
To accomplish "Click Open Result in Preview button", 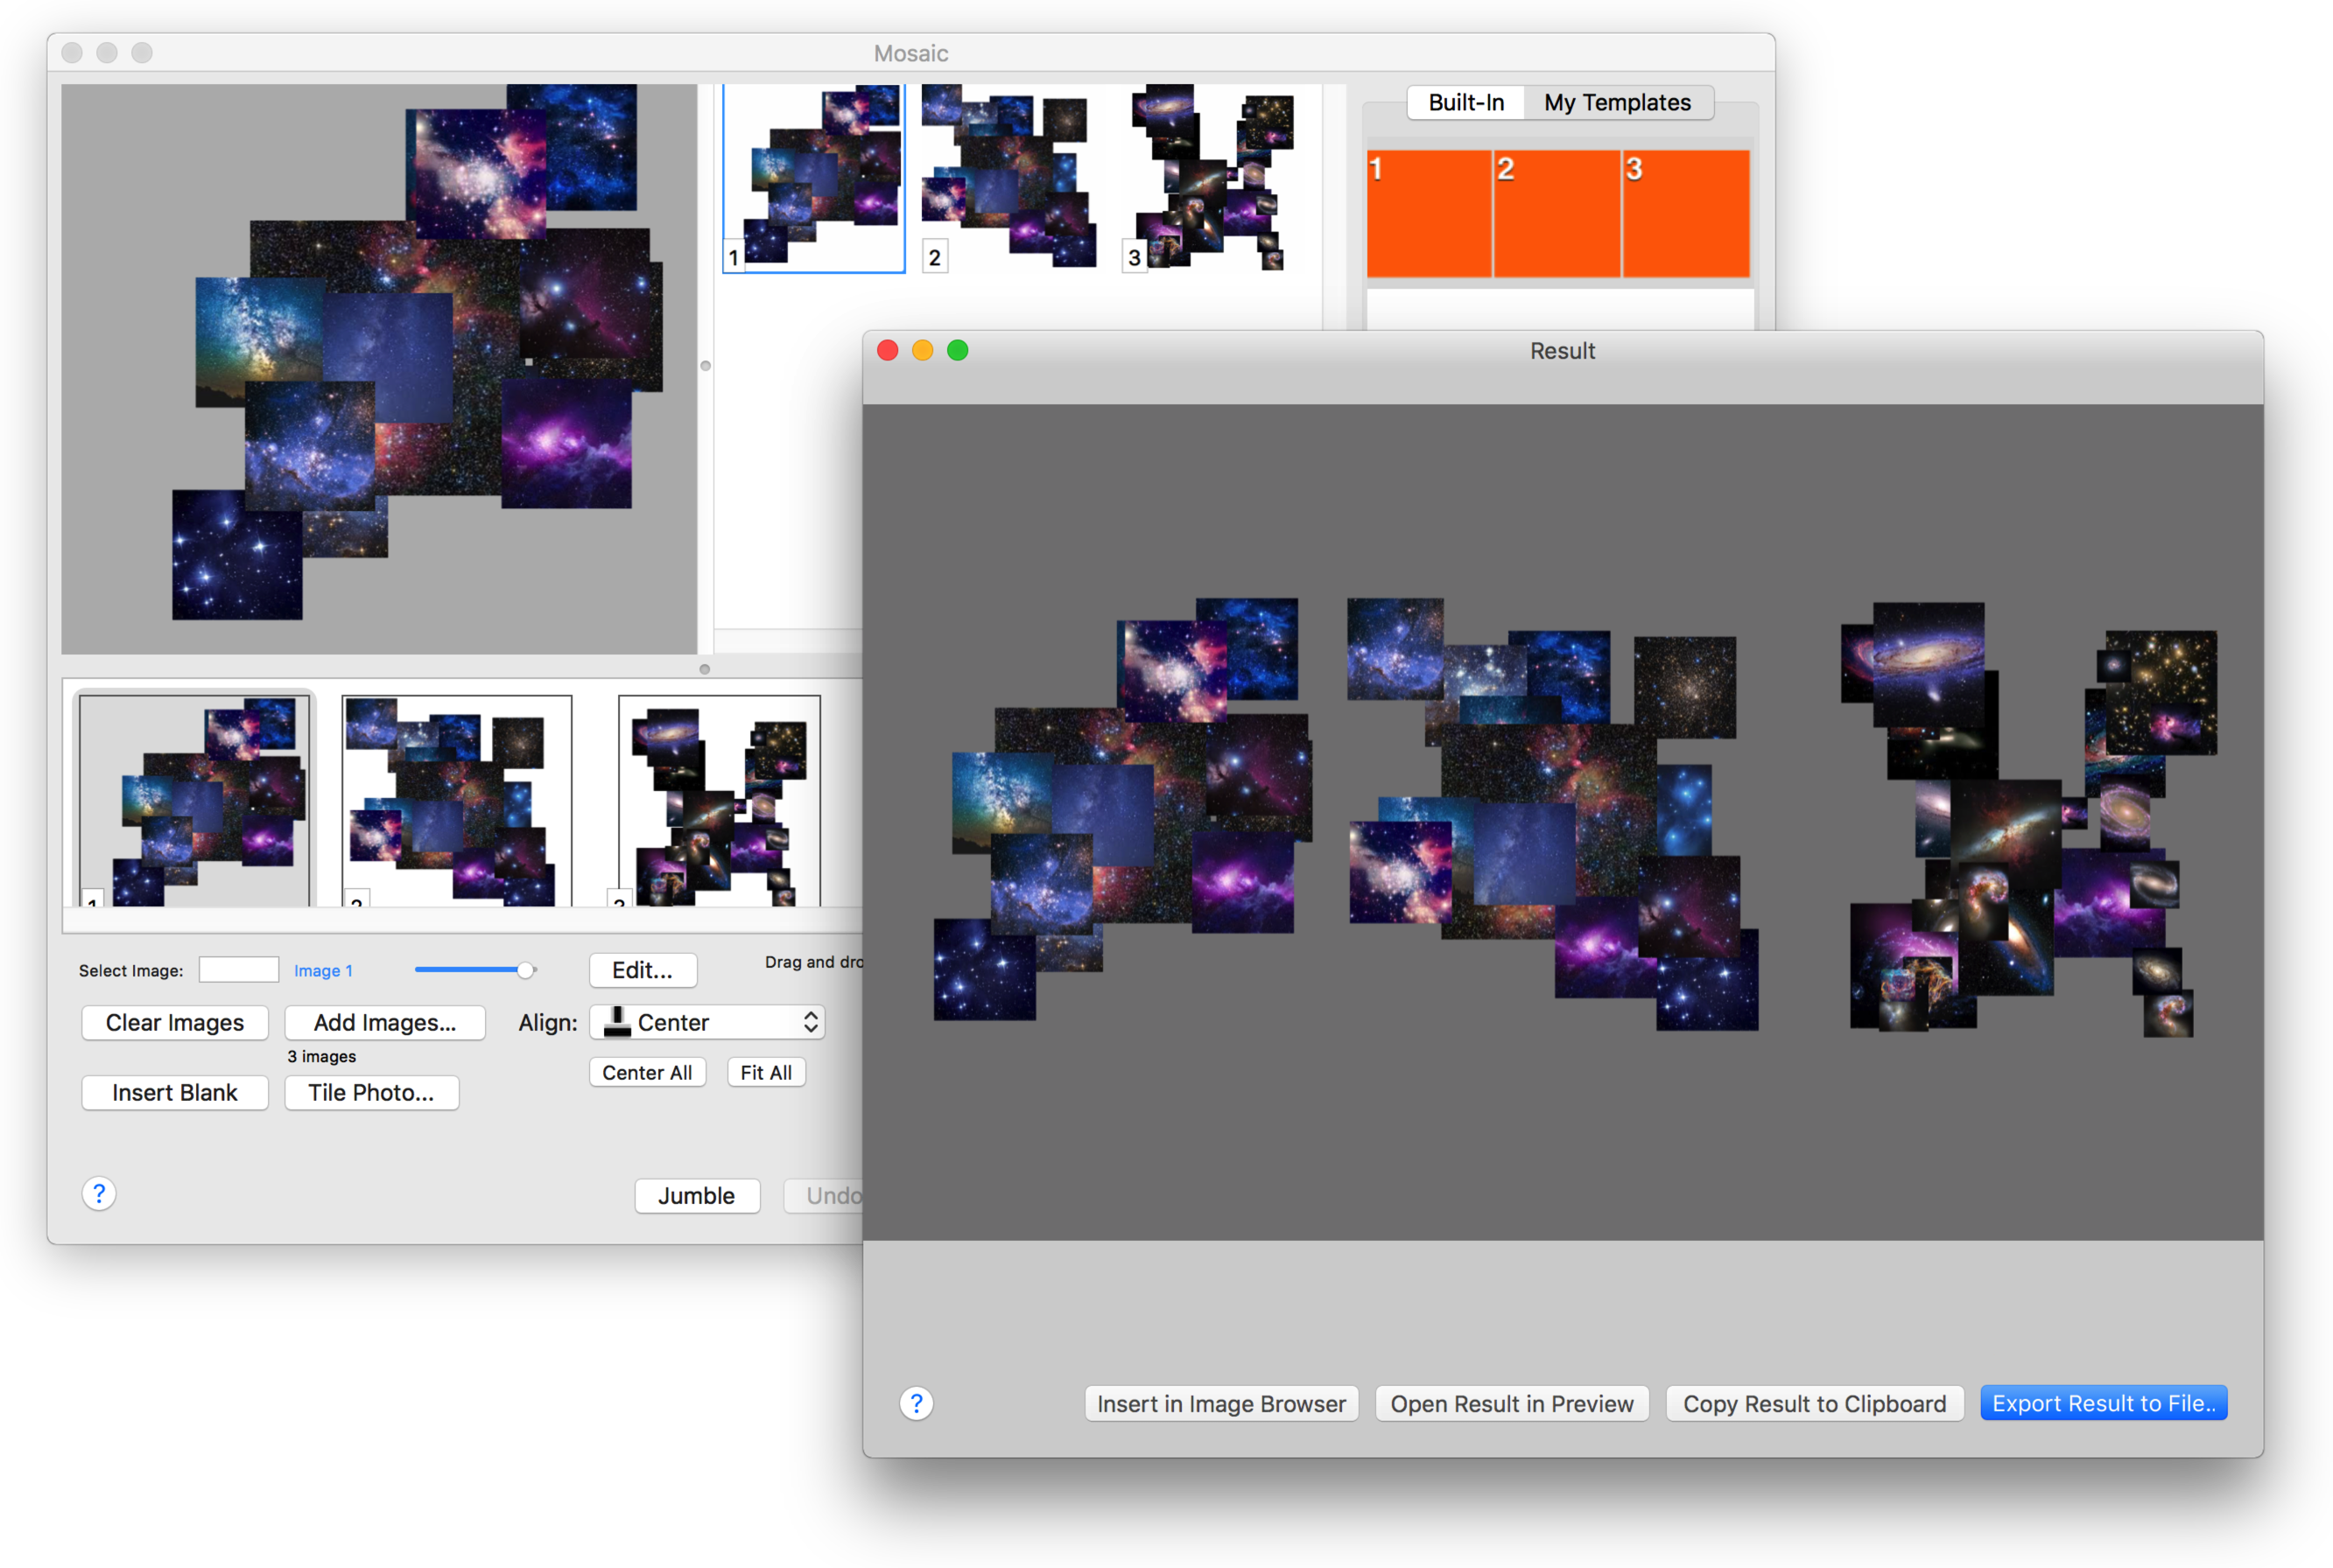I will coord(1512,1403).
